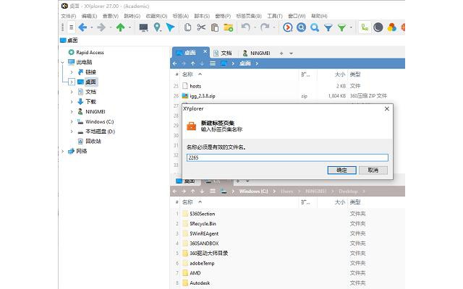Select the igg_2.3.8.zip file
463x289 pixels.
[x=203, y=96]
